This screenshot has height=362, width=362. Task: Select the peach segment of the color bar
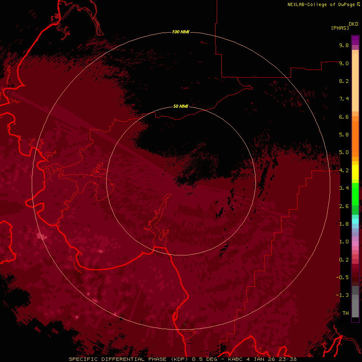coord(355,83)
